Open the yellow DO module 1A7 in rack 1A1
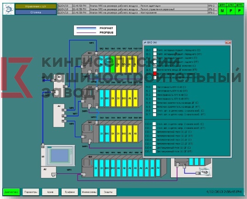The image size is (247, 199). coord(124,64)
